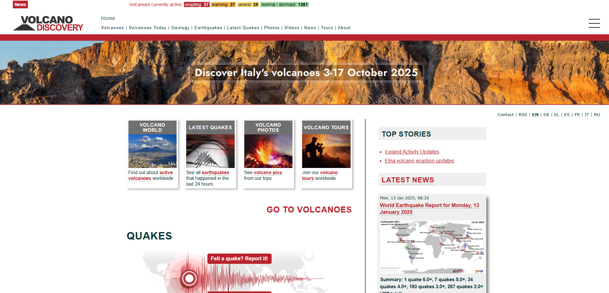
Task: Open the Latest Quakes seismograph image
Action: (210, 151)
